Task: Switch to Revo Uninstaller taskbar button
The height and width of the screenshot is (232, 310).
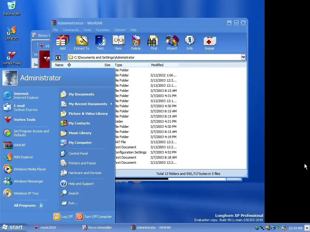Action: pos(97,227)
